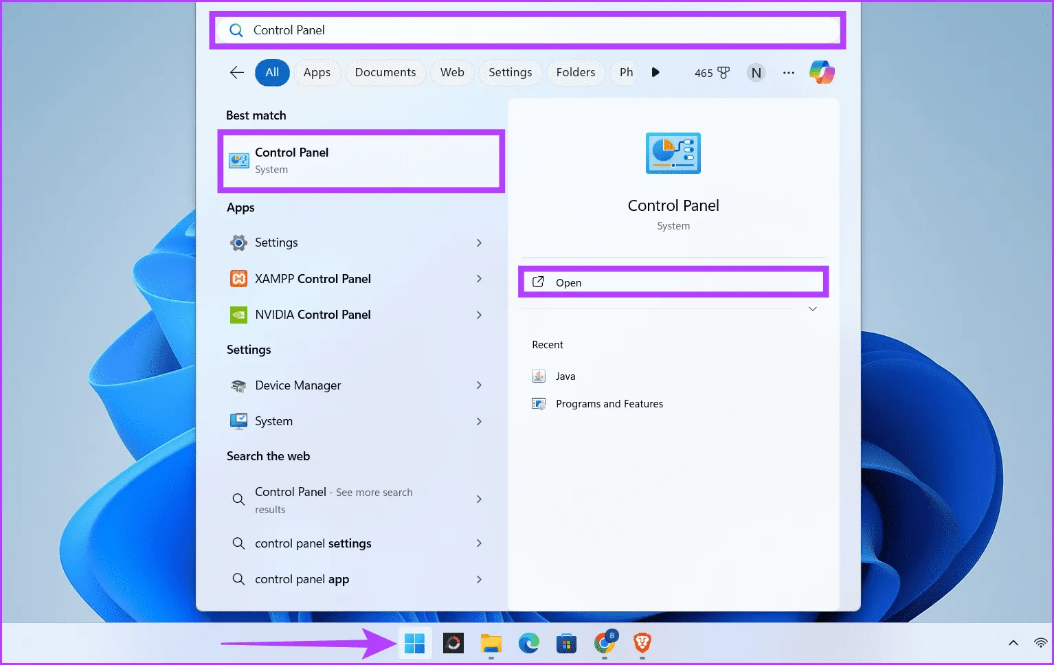Show hidden icons via tray chevron

tap(1013, 643)
